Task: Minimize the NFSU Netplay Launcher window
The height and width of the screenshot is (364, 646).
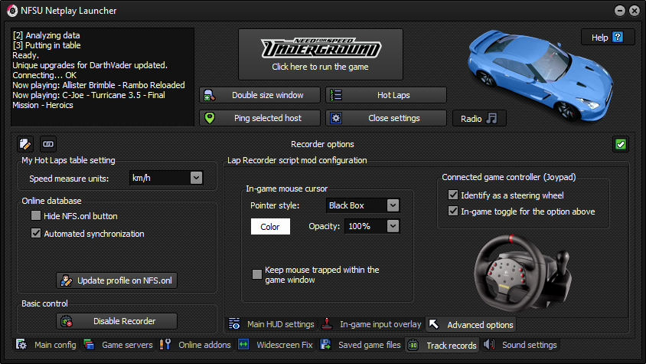Action: coord(620,11)
